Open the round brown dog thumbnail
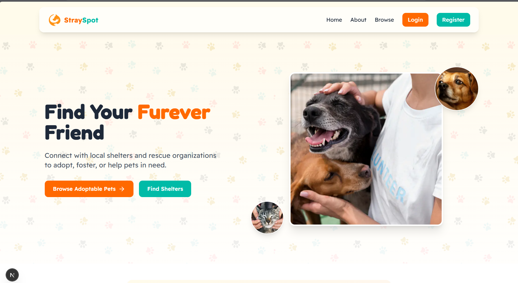 [x=456, y=89]
